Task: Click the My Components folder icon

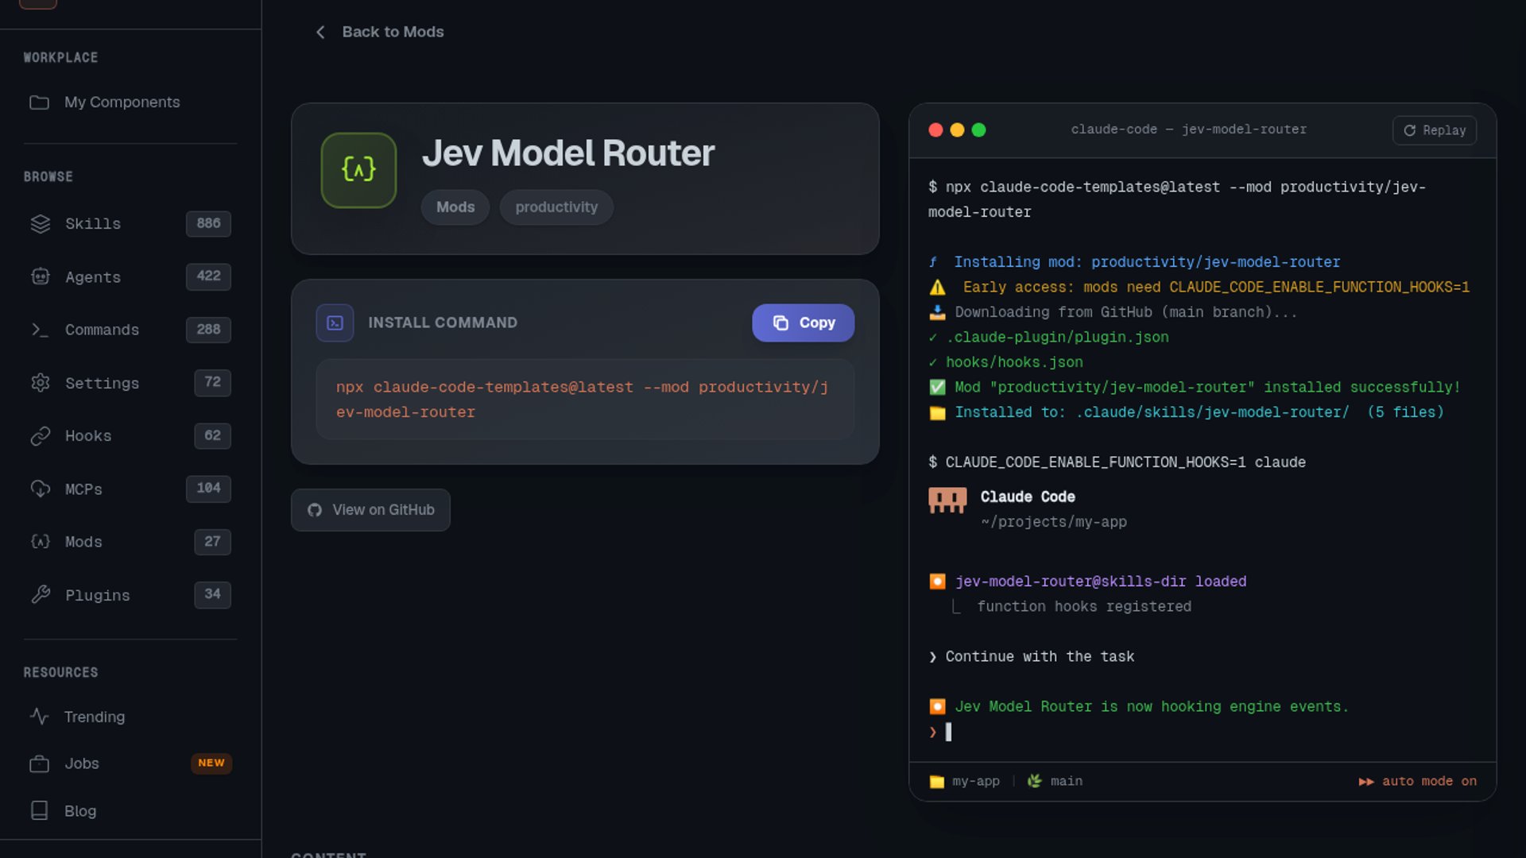Action: coord(39,102)
